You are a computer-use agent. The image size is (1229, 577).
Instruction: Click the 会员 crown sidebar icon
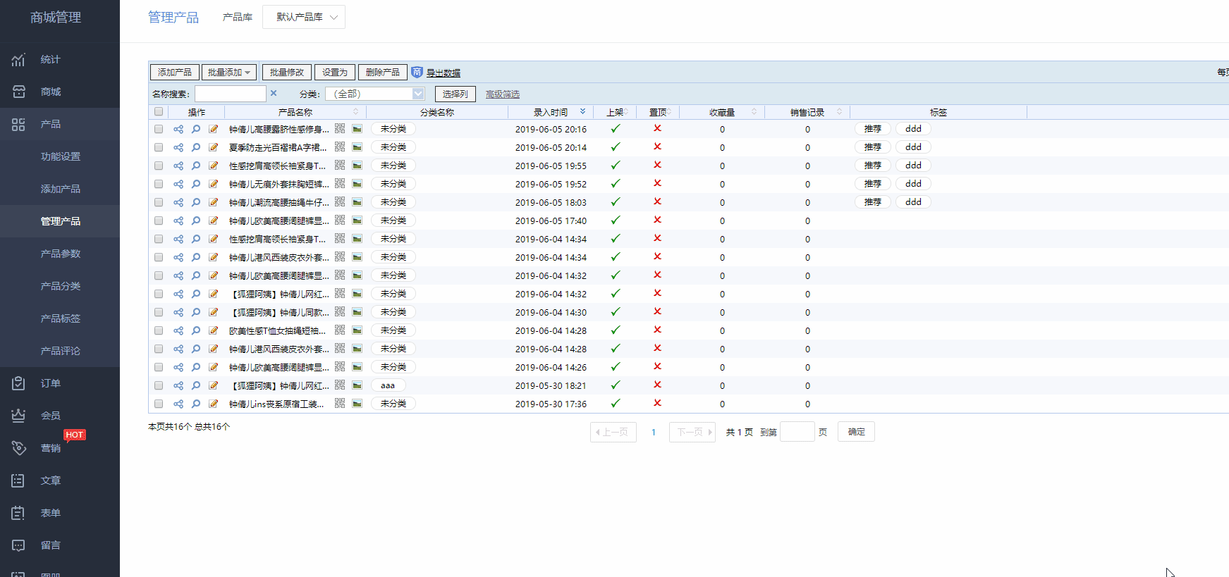18,416
